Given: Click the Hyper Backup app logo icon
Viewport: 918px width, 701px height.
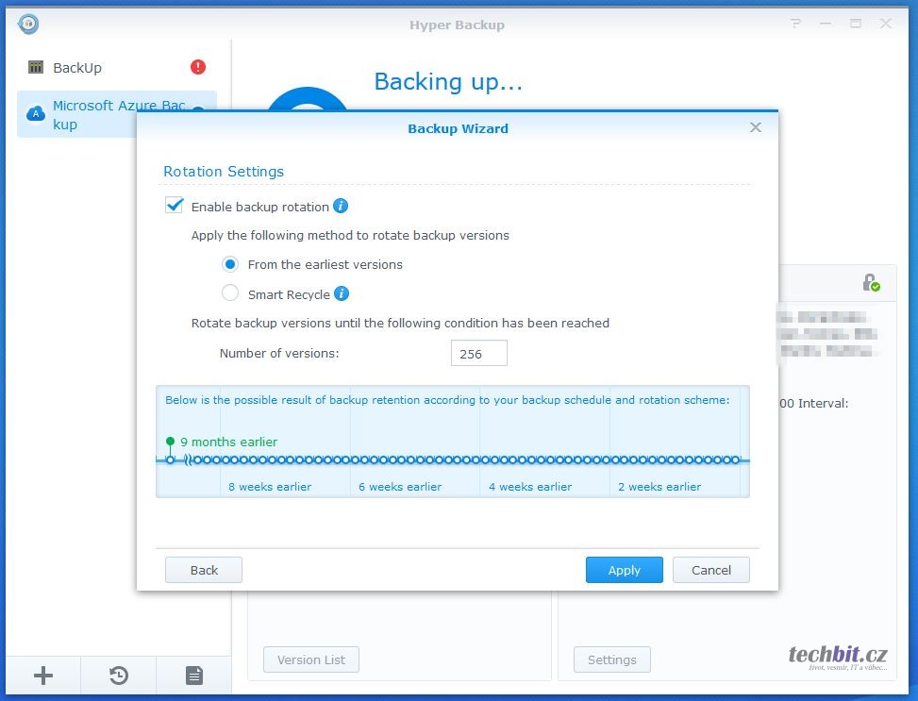Looking at the screenshot, I should coord(28,24).
